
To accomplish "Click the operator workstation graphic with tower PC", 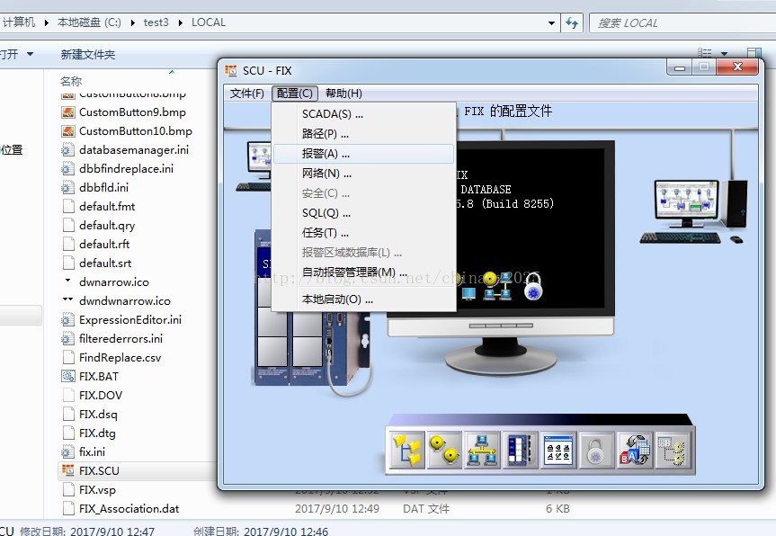I will pos(694,211).
